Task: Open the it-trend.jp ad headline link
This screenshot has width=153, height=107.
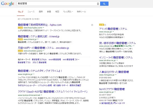Action: click(39, 37)
